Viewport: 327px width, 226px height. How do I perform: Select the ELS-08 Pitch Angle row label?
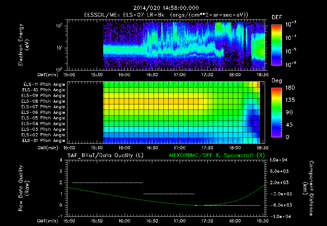click(43, 101)
